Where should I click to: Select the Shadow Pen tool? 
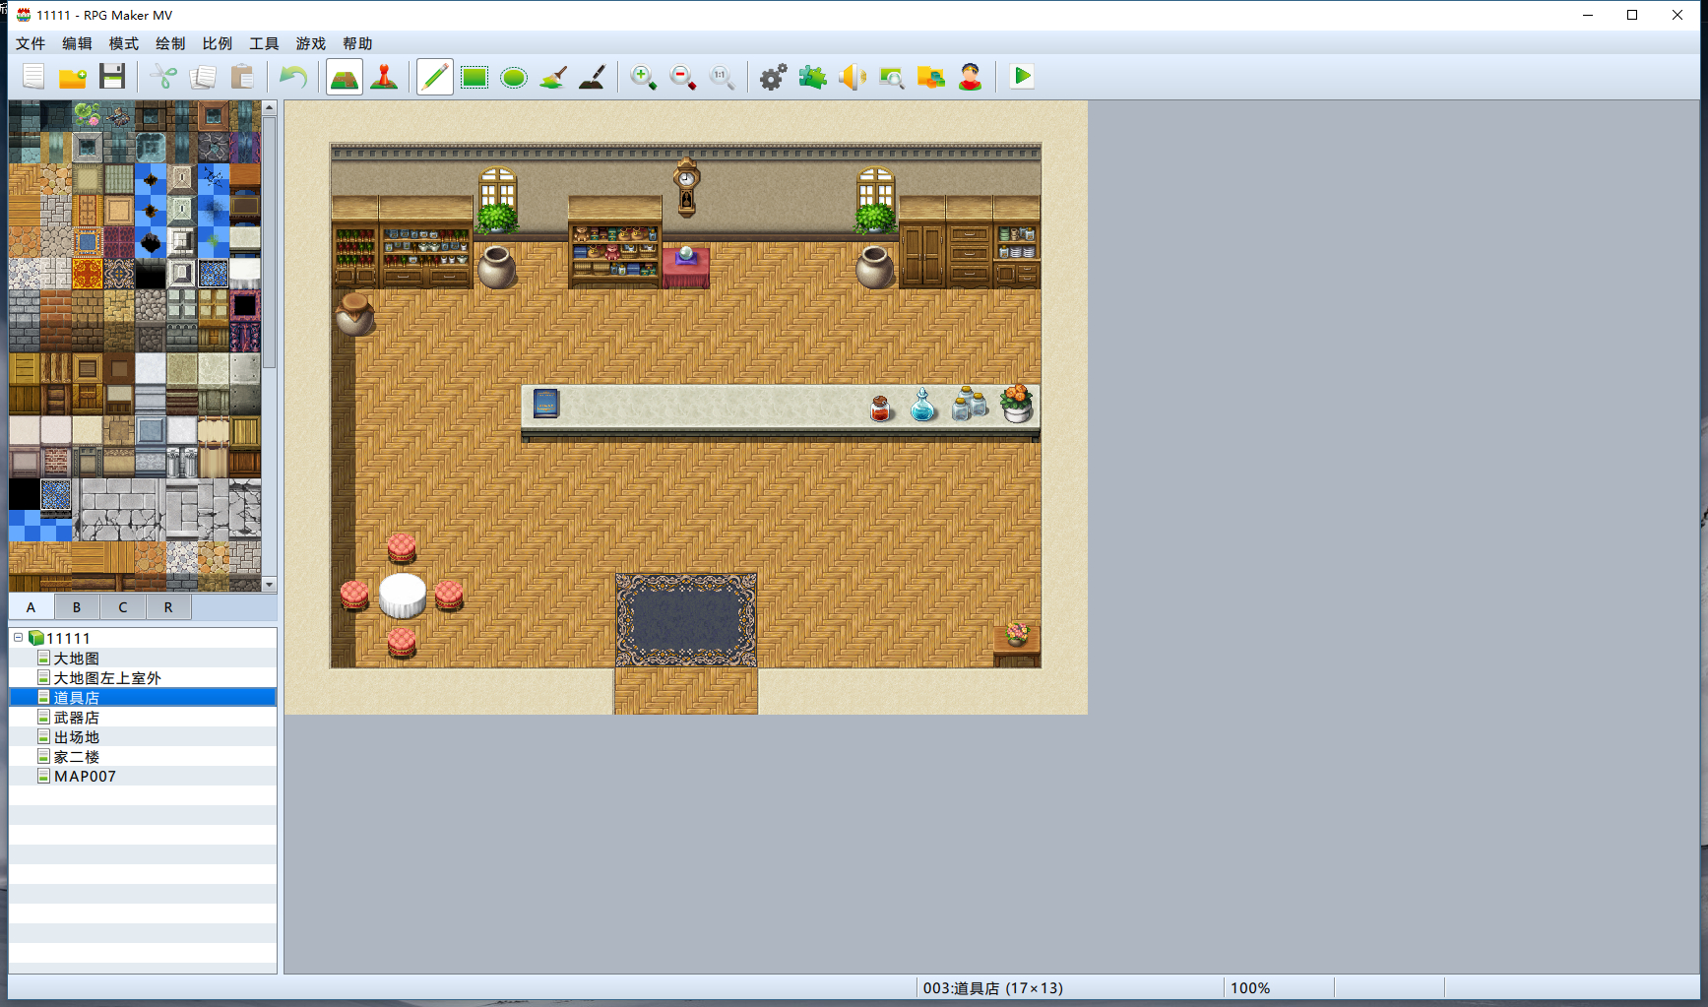[x=593, y=77]
